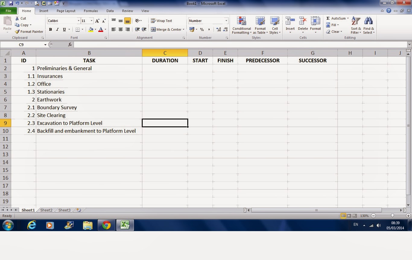Image resolution: width=412 pixels, height=260 pixels.
Task: Expand the Fill Color palette arrow
Action: click(95, 29)
